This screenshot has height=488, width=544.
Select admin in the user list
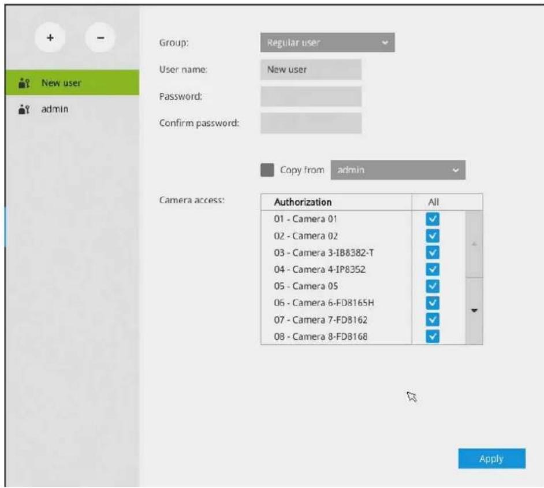(72, 109)
